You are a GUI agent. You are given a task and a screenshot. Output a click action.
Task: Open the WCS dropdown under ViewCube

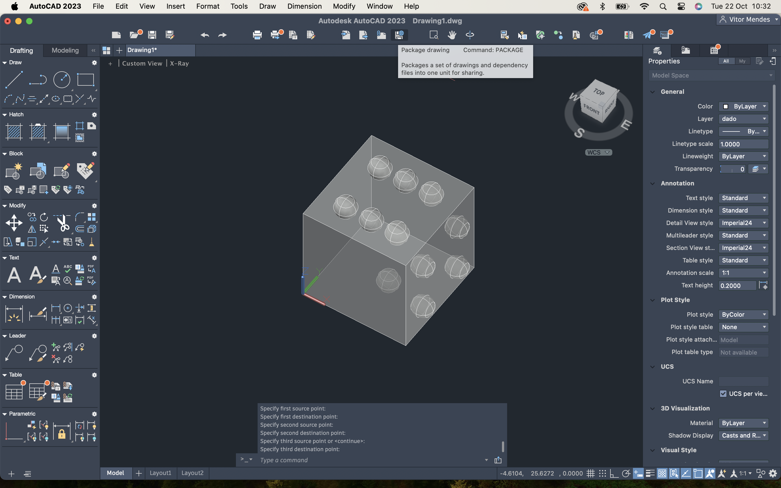[x=599, y=152]
